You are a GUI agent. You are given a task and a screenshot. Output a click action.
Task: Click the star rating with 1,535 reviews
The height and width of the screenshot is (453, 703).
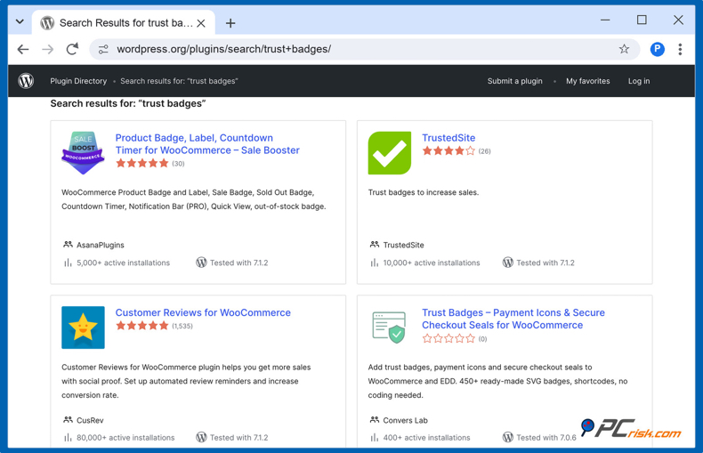tap(142, 326)
